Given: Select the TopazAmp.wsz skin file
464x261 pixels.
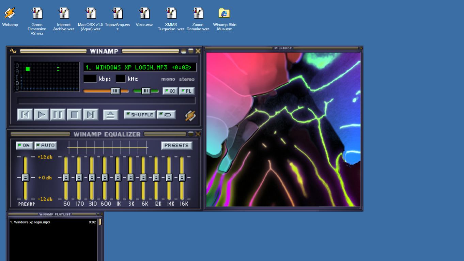Looking at the screenshot, I should (x=118, y=13).
